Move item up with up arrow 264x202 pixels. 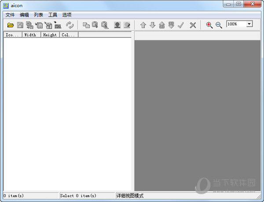(143, 25)
